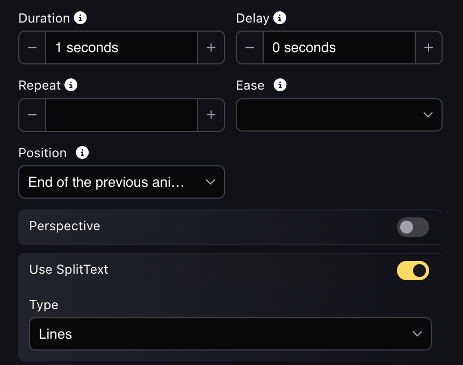Enable the Perspective toggle
Viewport: 463px width, 365px height.
point(413,227)
